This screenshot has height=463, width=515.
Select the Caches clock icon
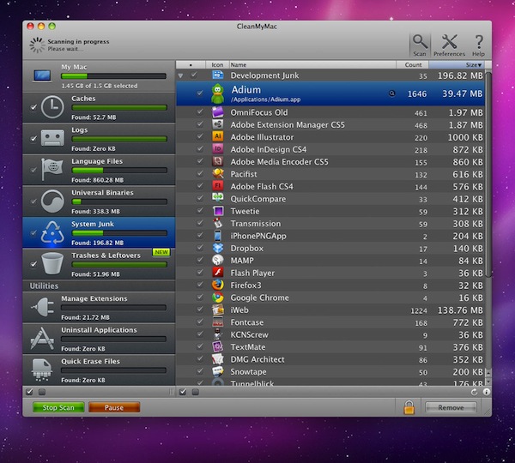52,107
